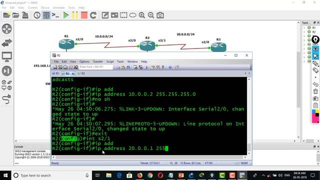Expand the third node in Topology Summary
Image resolution: width=320 pixels, height=180 pixels.
pyautogui.click(x=304, y=36)
